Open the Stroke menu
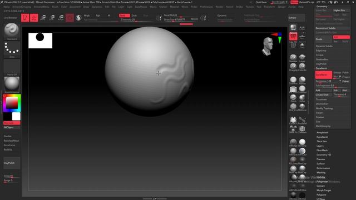Viewport: 356px width, 200px height. pyautogui.click(x=239, y=7)
